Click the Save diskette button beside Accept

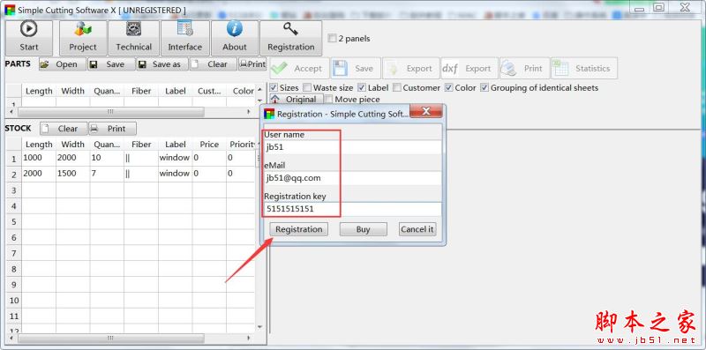click(357, 69)
